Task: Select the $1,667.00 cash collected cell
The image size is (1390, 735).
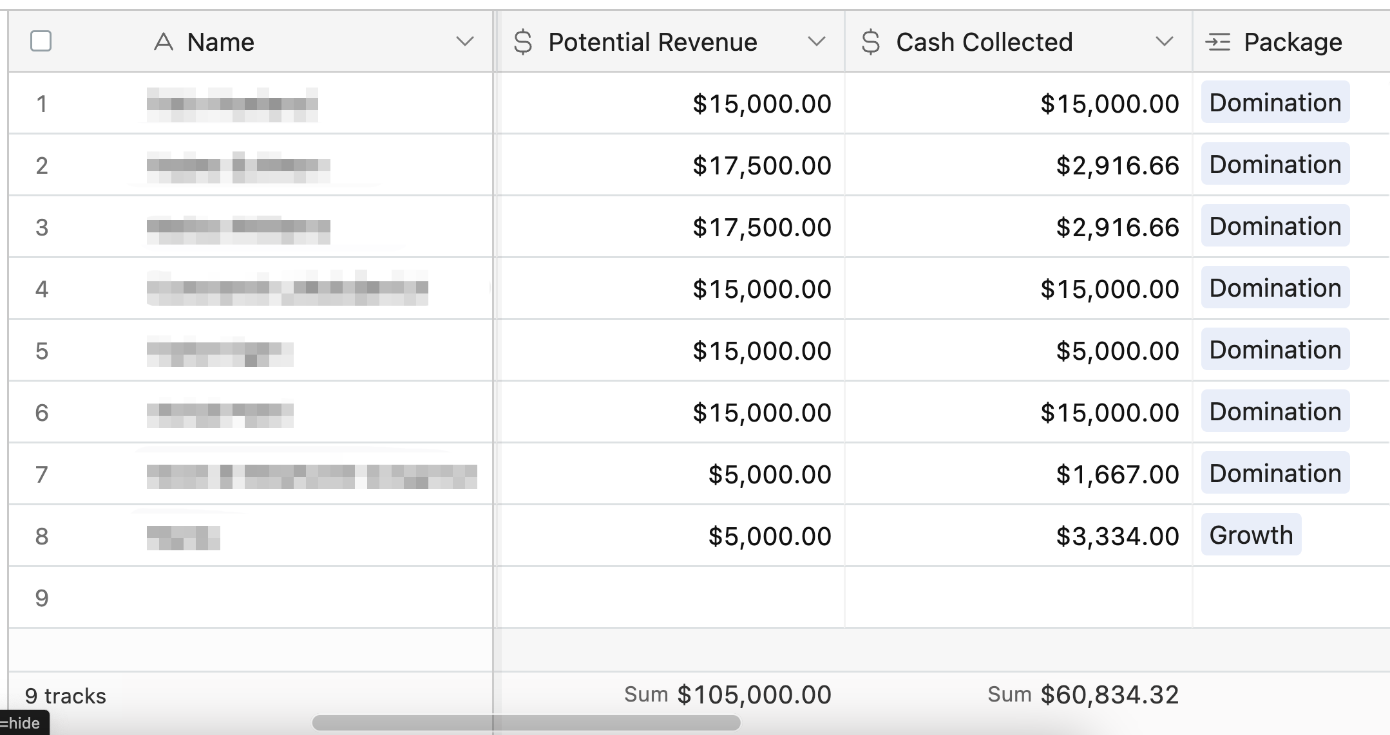Action: point(1117,474)
